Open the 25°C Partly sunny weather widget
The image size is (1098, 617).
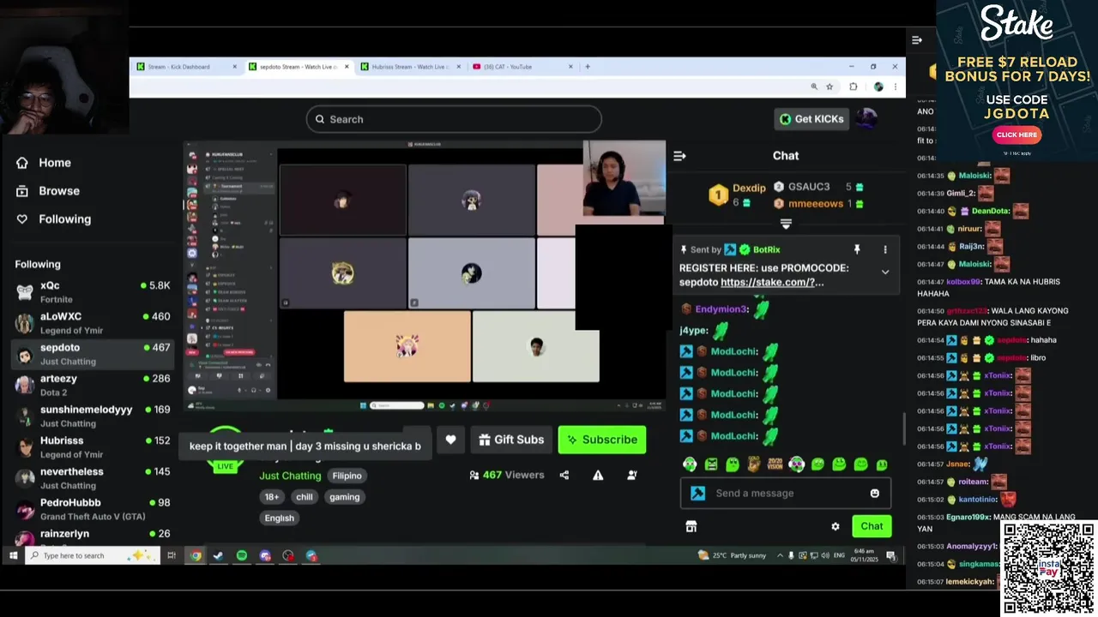point(732,555)
